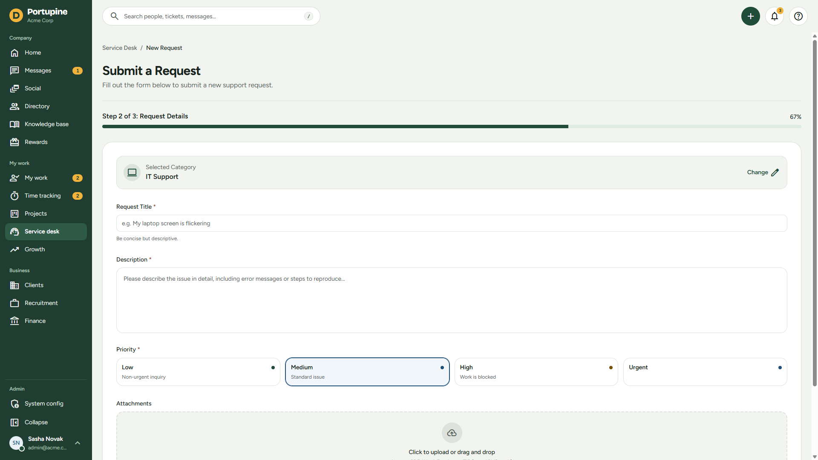Click the cloud upload icon

pyautogui.click(x=452, y=433)
